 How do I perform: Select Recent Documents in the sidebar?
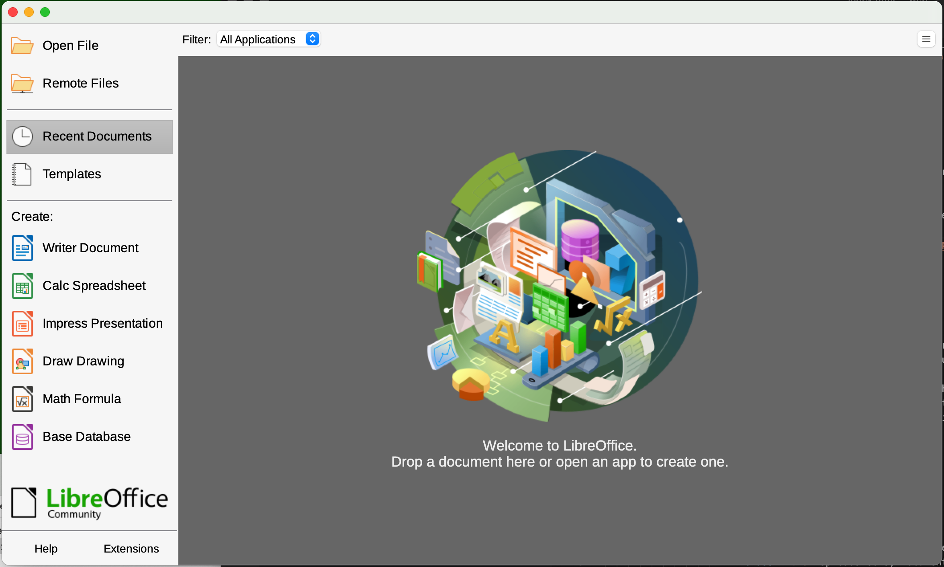(x=96, y=137)
